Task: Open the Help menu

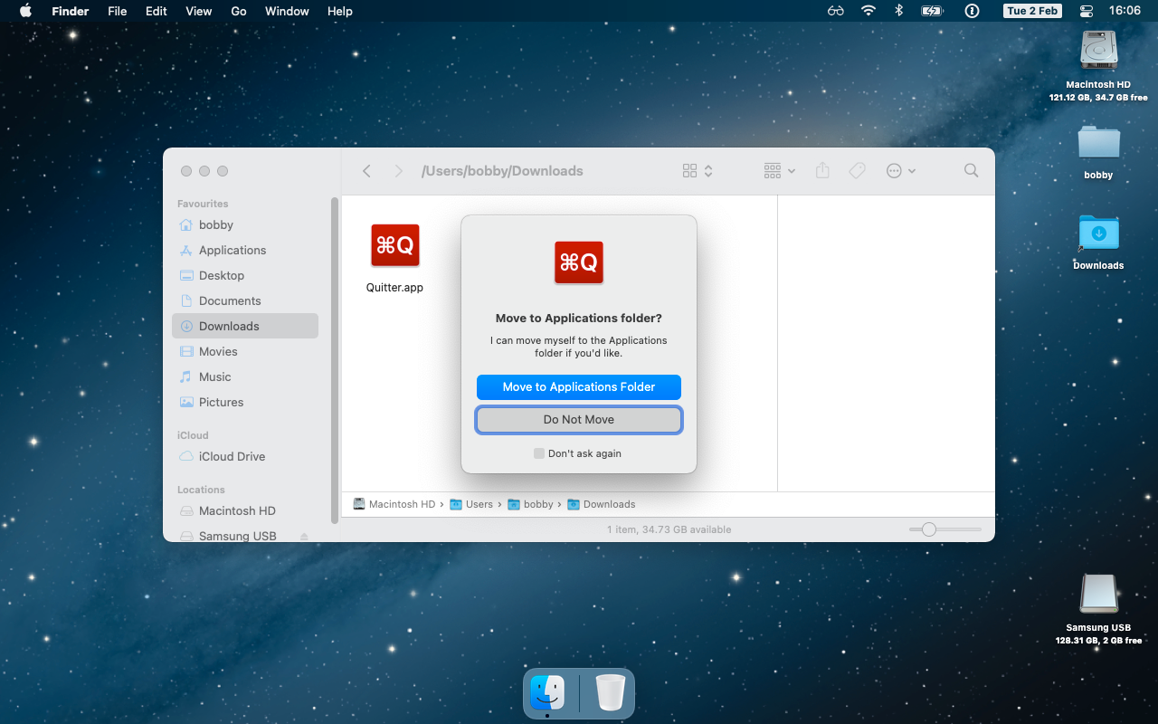Action: tap(340, 11)
